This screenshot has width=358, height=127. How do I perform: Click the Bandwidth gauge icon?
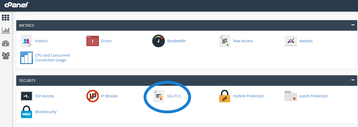point(159,41)
